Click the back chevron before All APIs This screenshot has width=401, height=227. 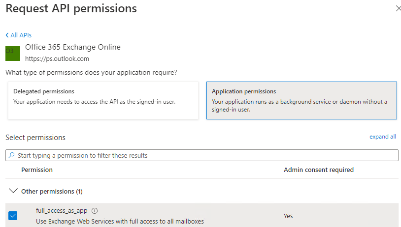[7, 35]
